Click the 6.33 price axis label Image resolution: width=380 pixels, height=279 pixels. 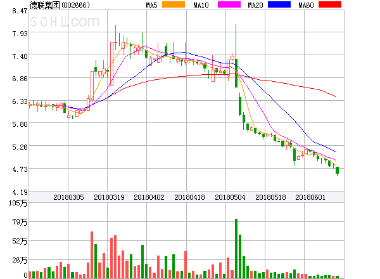20,101
